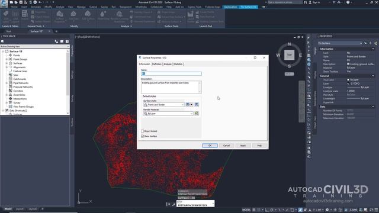379x213 pixels.
Task: Click the status bar settings gear icon
Action: pyautogui.click(x=327, y=210)
